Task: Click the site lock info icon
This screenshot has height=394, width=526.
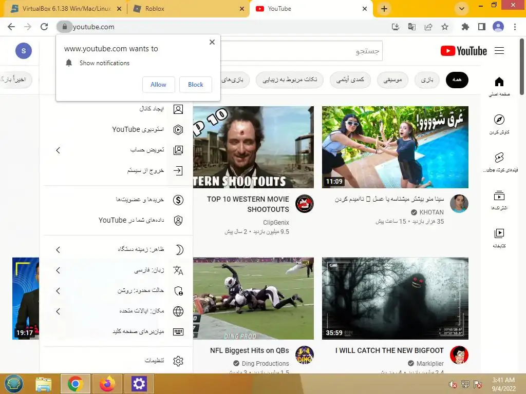Action: (65, 27)
